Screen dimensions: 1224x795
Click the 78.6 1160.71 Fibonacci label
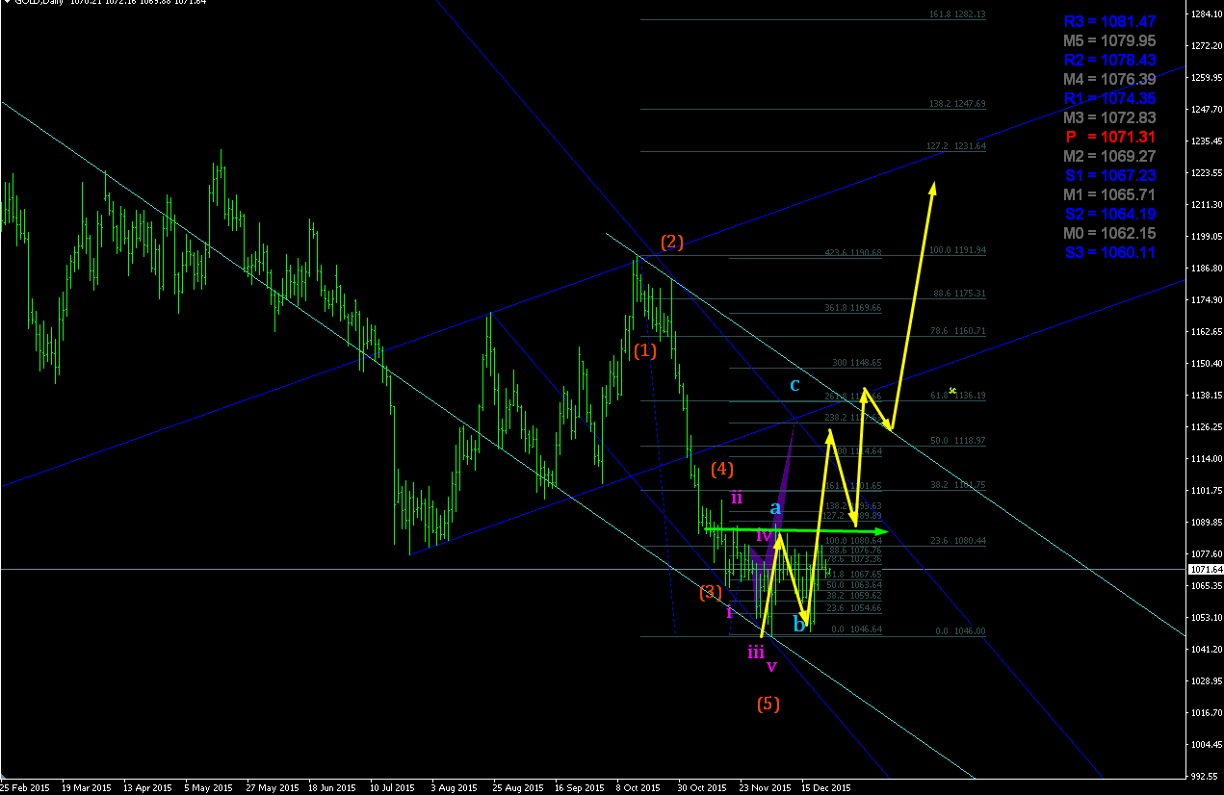(959, 330)
